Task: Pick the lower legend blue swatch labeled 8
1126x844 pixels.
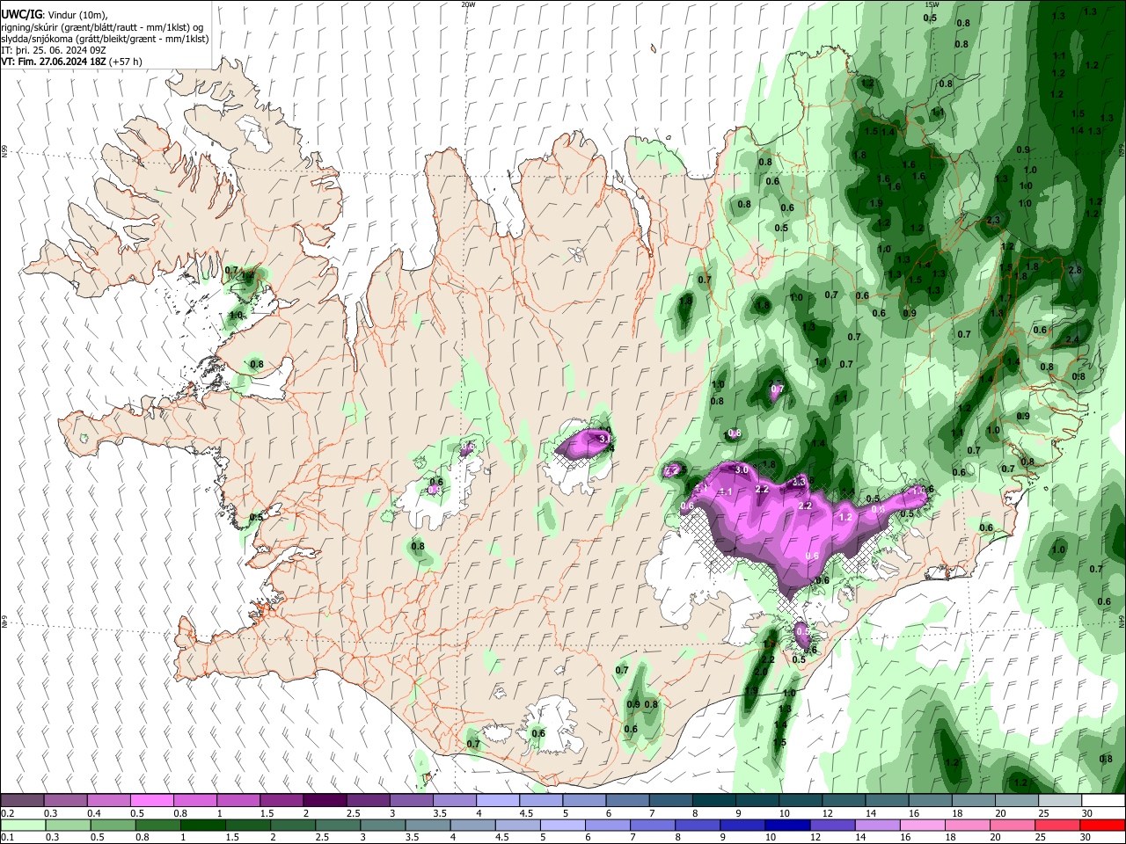Action: click(x=698, y=825)
